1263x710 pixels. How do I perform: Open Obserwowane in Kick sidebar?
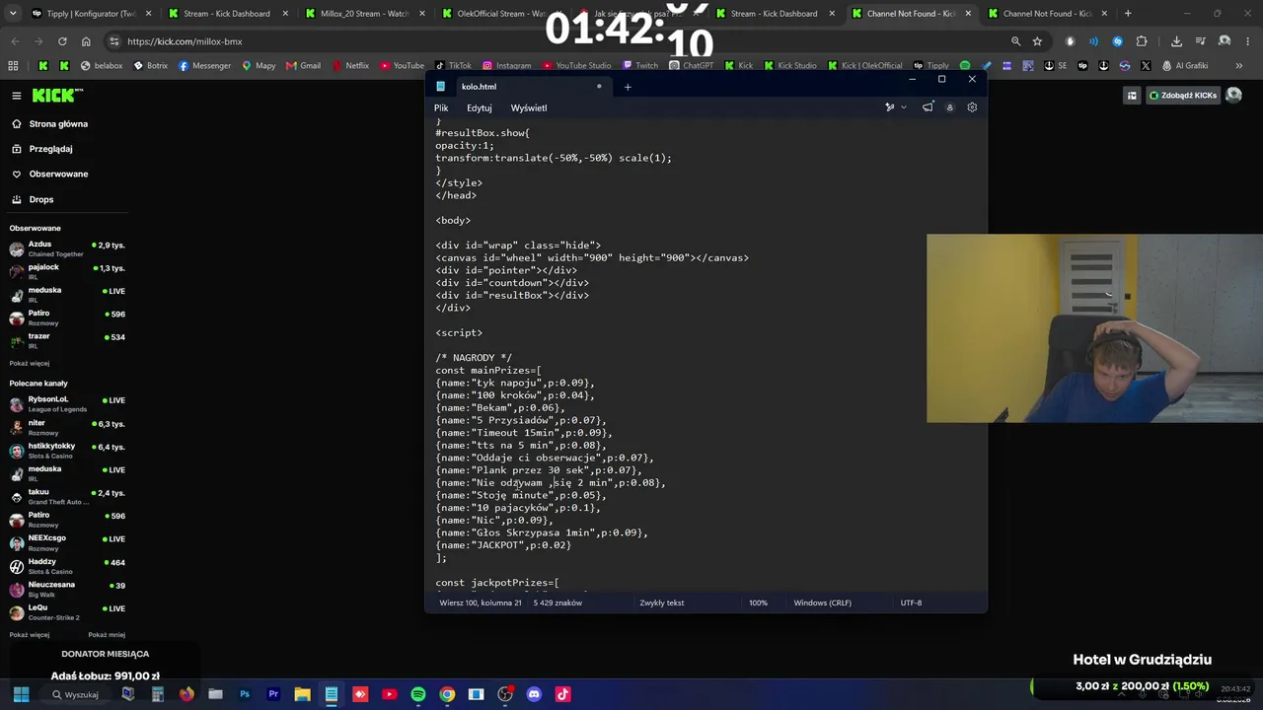click(58, 174)
